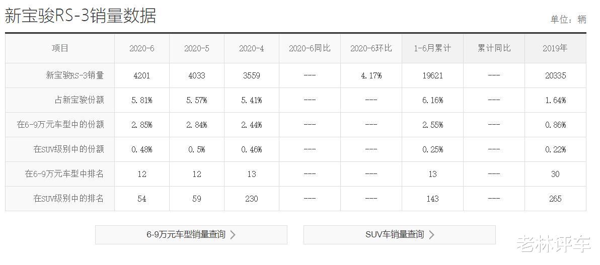Select the 2020-6 column header

tap(142, 49)
